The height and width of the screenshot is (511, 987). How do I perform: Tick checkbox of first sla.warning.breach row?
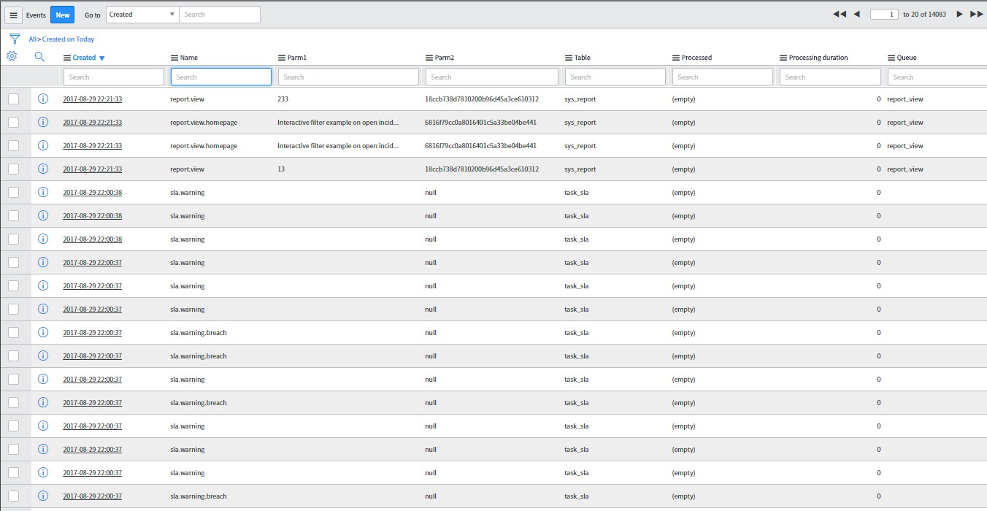[x=13, y=333]
